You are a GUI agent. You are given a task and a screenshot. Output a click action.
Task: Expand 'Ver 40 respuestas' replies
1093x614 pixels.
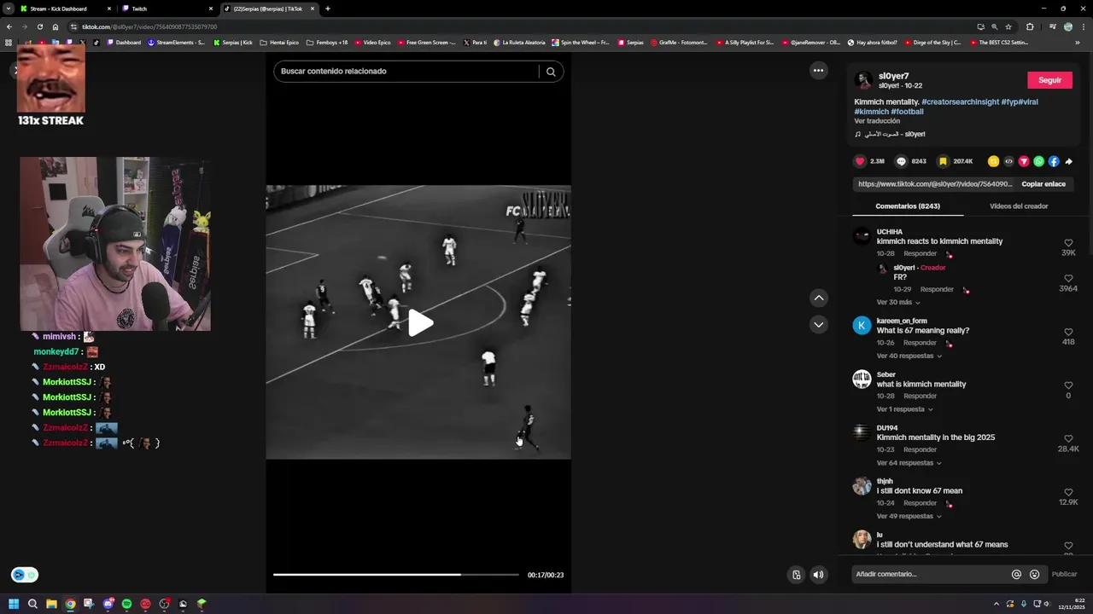909,356
